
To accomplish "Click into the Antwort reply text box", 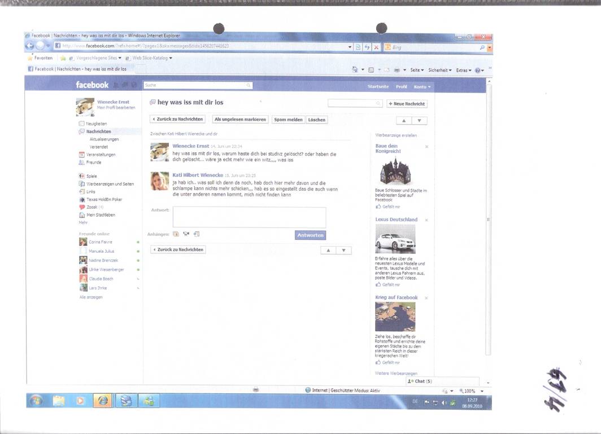I will 249,217.
